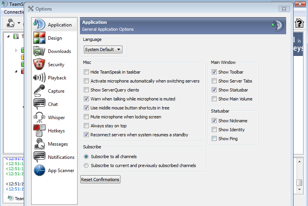Enable Show Ping in statusbar
308x206 pixels.
click(x=214, y=139)
